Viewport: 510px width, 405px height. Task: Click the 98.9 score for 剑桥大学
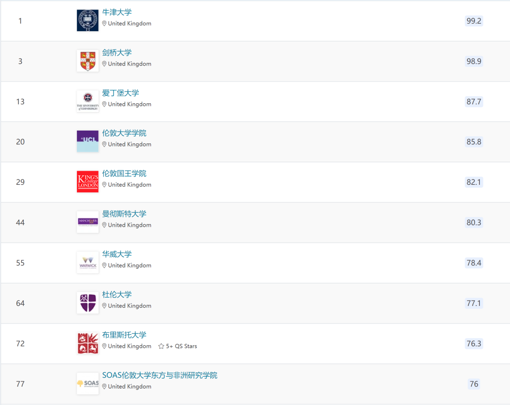(x=474, y=61)
